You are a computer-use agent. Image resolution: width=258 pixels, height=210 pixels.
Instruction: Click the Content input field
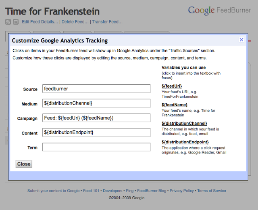pyautogui.click(x=96, y=132)
